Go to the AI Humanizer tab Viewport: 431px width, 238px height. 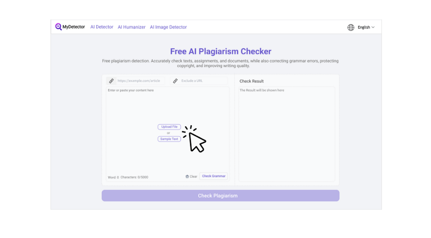tap(131, 27)
